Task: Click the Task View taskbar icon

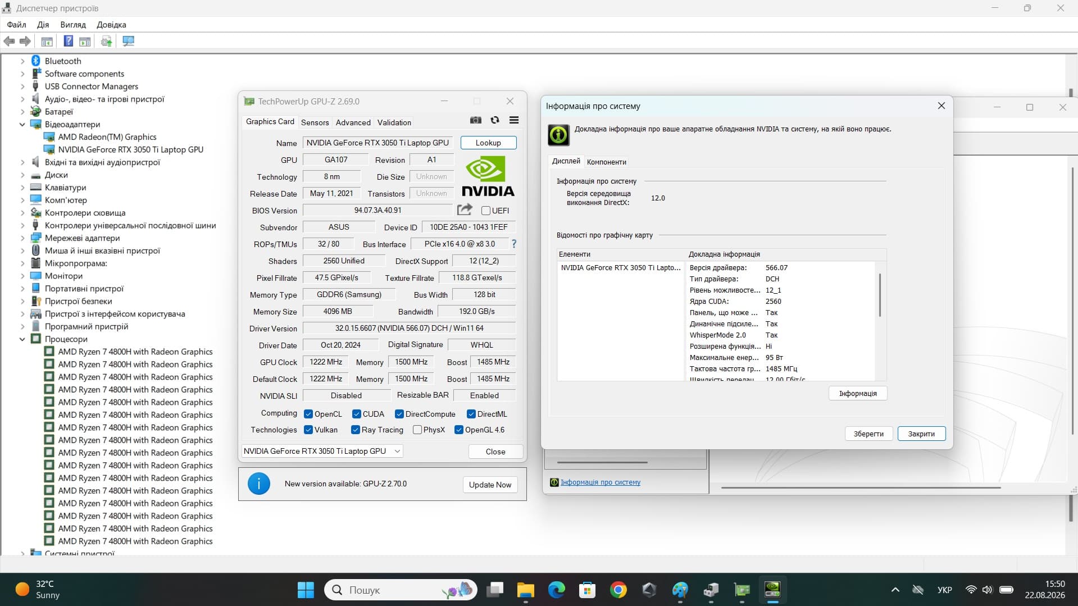Action: (495, 590)
